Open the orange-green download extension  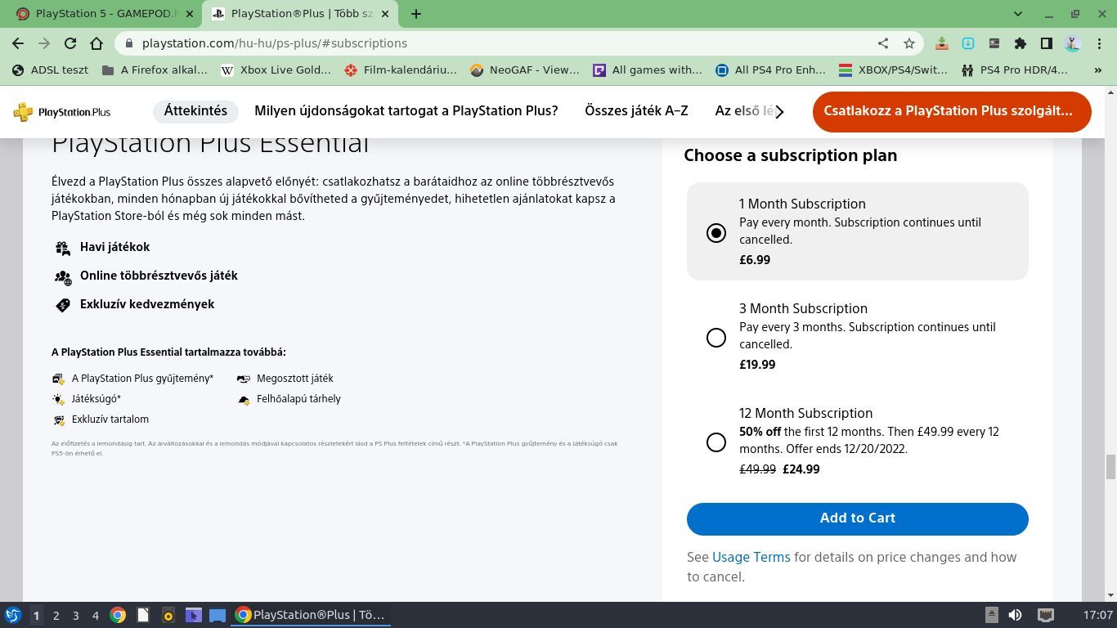942,43
